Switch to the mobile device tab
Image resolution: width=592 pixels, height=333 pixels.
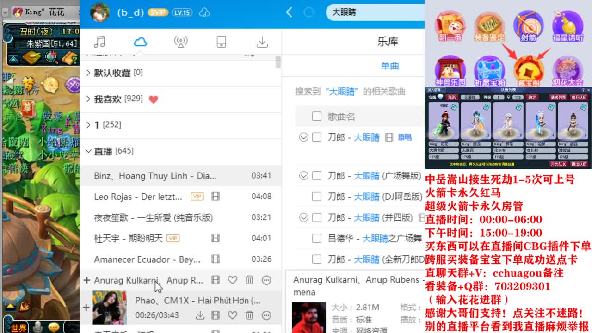[222, 42]
